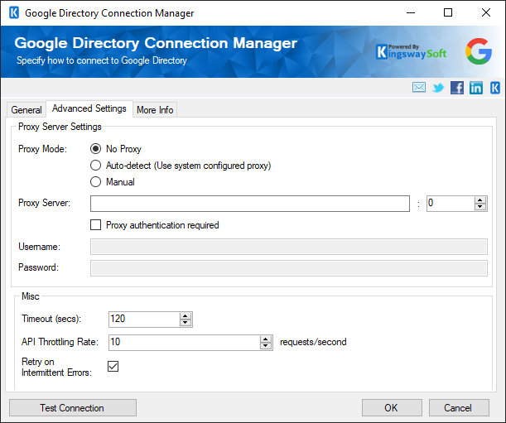This screenshot has width=506, height=423.
Task: Decrease the proxy port value with the down arrow
Action: tap(480, 207)
